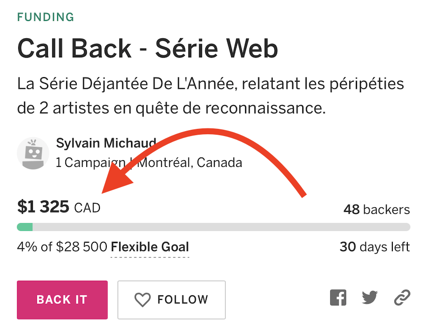
Task: Click the green filled portion of progress bar
Action: [25, 227]
